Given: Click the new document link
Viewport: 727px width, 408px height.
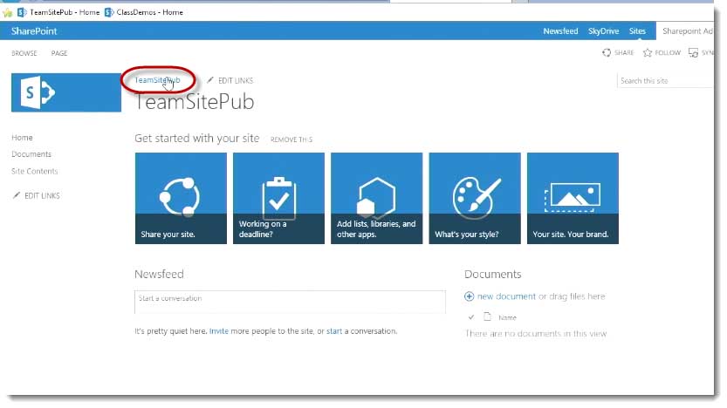Looking at the screenshot, I should pos(506,296).
